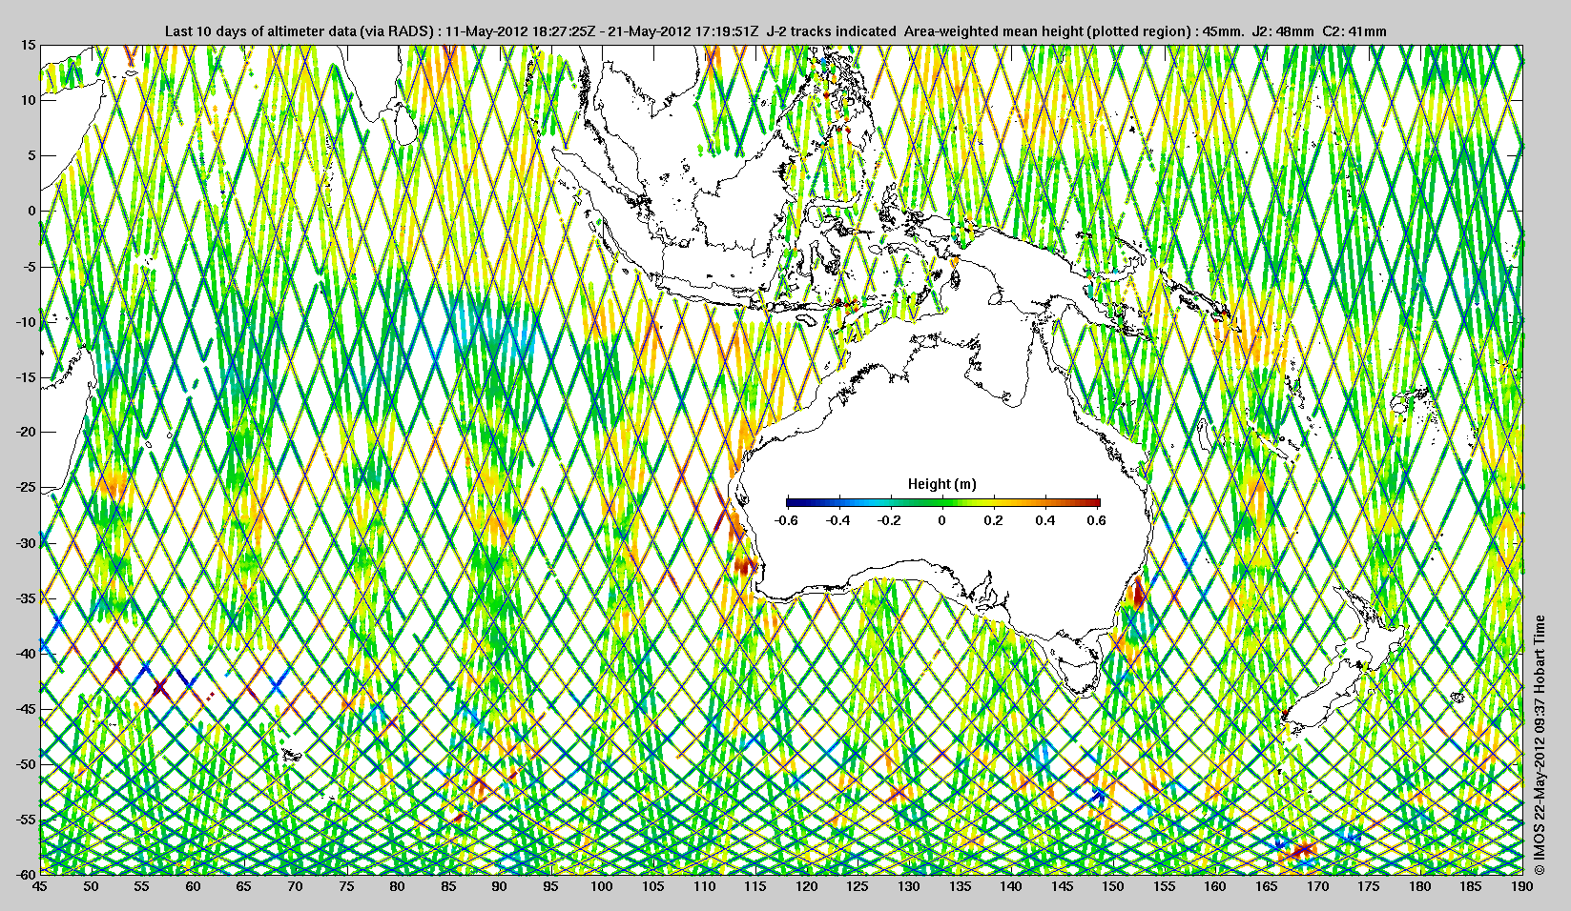The height and width of the screenshot is (911, 1571).
Task: Click the Height color scale bar
Action: point(943,502)
